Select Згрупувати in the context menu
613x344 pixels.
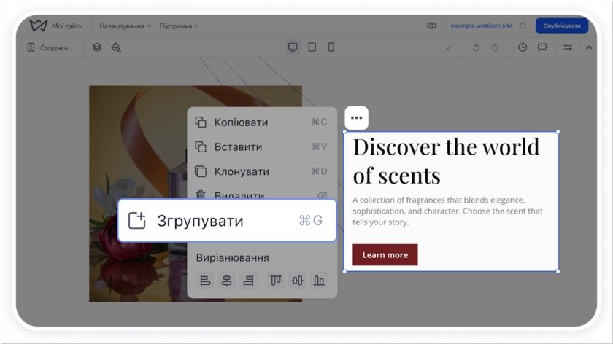(x=226, y=221)
